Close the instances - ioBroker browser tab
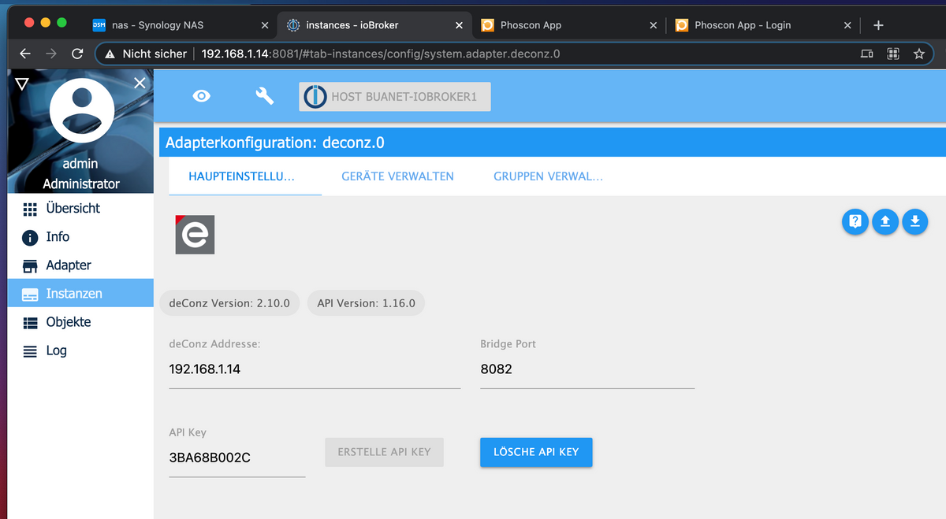The height and width of the screenshot is (519, 946). point(459,25)
